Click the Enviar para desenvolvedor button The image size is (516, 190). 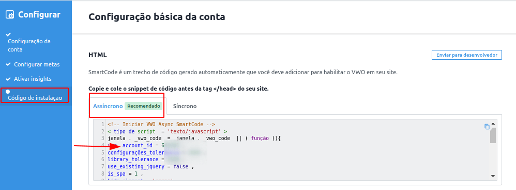[467, 55]
